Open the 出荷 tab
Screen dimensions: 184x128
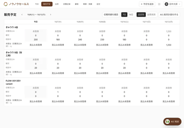(57, 4)
